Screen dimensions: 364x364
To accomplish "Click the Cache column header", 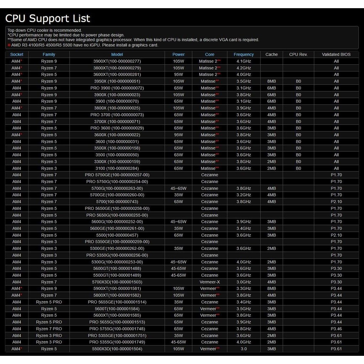I will pyautogui.click(x=271, y=54).
